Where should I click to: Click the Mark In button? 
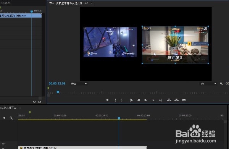point(115,100)
